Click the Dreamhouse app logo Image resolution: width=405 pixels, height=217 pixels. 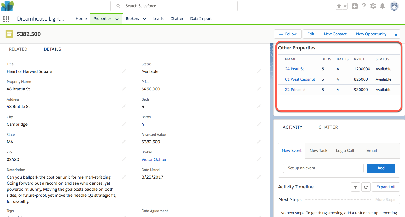[x=7, y=6]
